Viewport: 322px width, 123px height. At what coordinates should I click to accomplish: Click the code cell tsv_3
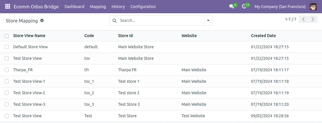click(x=89, y=104)
